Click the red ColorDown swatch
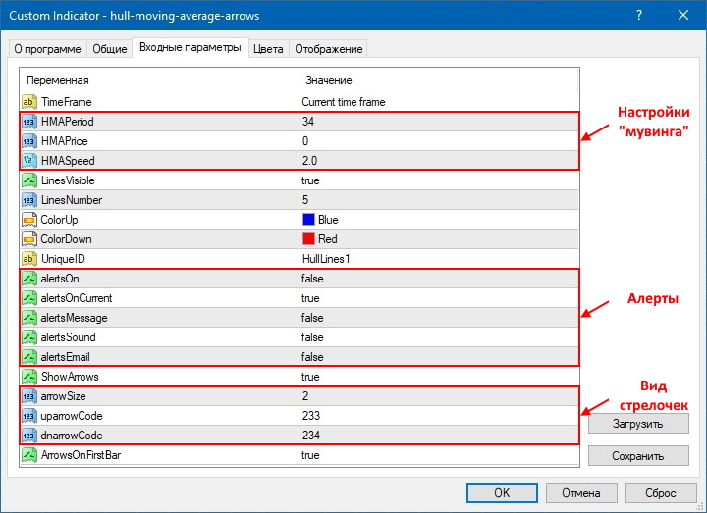Image resolution: width=707 pixels, height=513 pixels. click(x=308, y=239)
